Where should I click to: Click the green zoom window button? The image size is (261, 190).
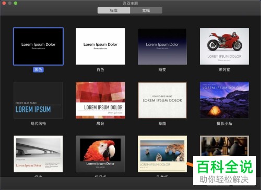pos(16,3)
